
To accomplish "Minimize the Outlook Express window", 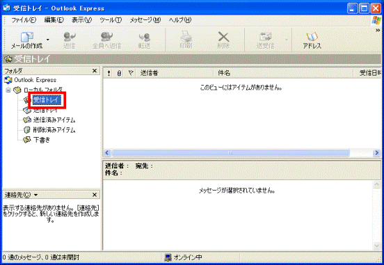I will tap(352, 8).
